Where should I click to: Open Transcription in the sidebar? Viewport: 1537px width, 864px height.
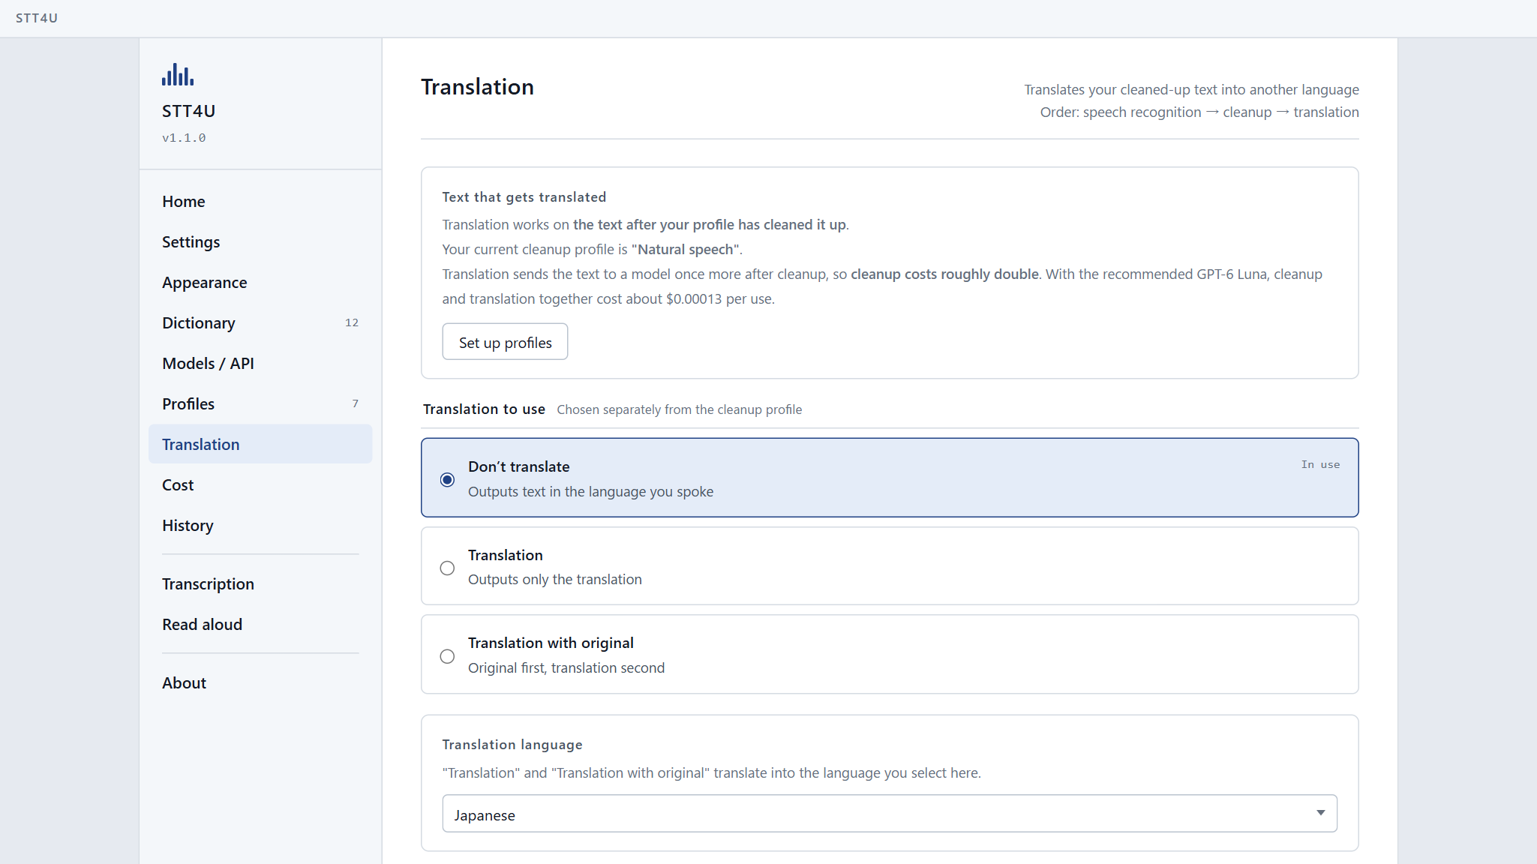[x=260, y=583]
